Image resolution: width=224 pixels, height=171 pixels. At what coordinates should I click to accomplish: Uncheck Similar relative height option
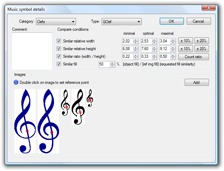(59, 49)
